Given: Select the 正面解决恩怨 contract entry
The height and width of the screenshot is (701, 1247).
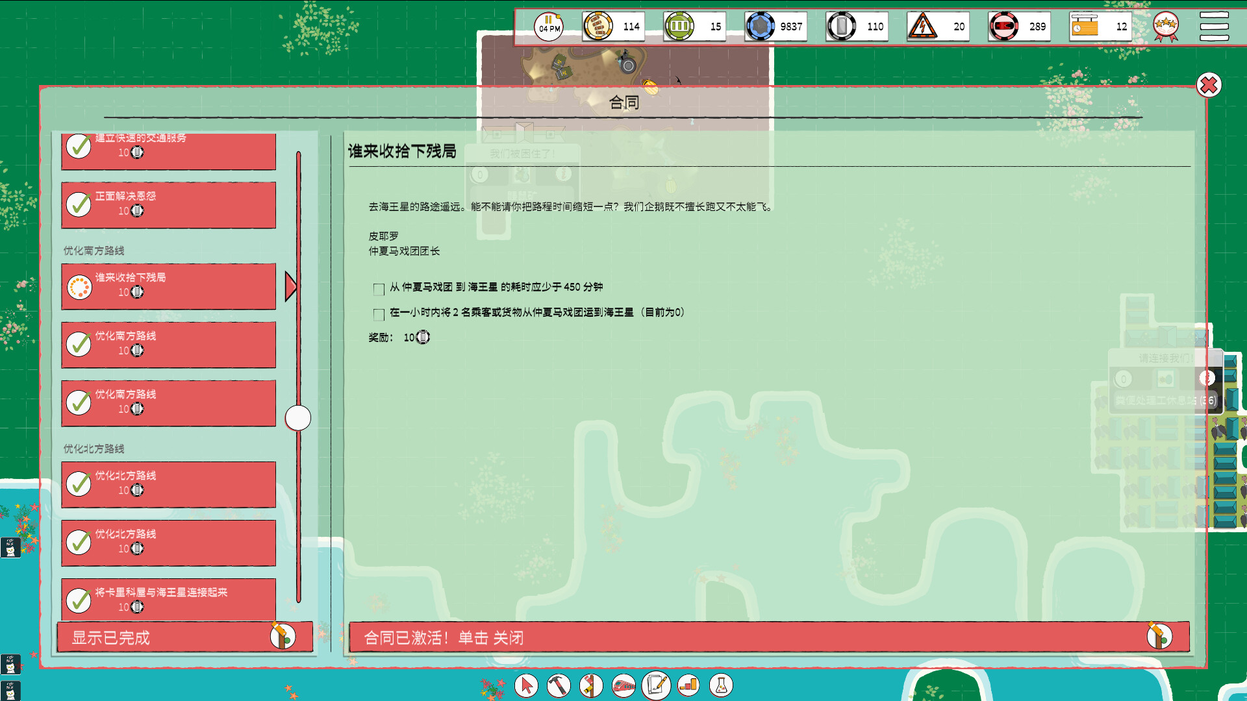Looking at the screenshot, I should (x=169, y=204).
